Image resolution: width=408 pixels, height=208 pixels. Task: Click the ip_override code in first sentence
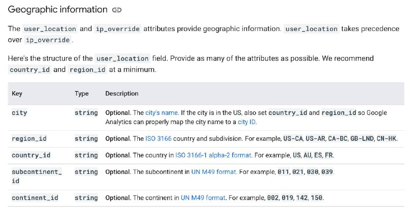pyautogui.click(x=118, y=29)
